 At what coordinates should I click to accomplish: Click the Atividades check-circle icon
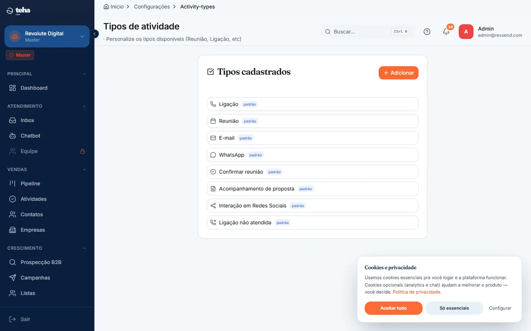(12, 199)
